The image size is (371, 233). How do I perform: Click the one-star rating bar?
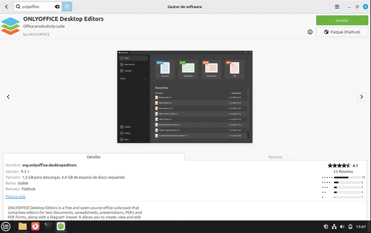347,197
